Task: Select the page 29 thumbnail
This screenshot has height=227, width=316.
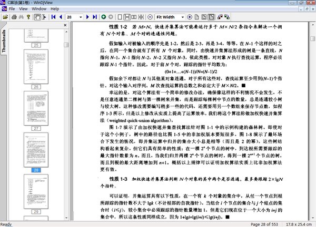Action: point(36,191)
